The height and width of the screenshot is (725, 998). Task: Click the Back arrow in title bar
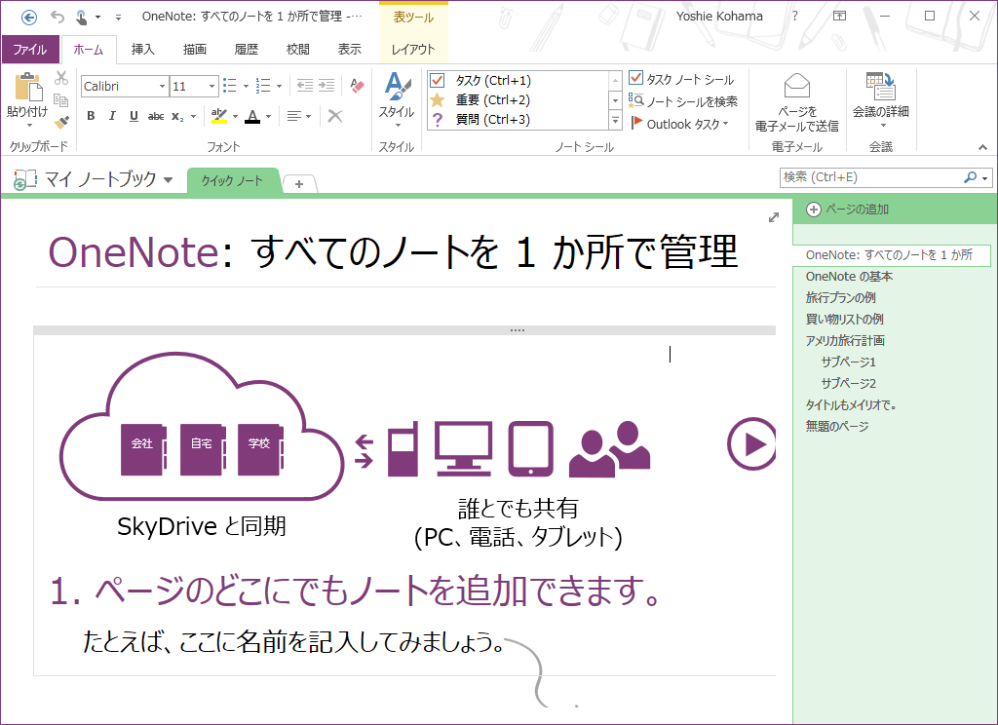click(28, 18)
